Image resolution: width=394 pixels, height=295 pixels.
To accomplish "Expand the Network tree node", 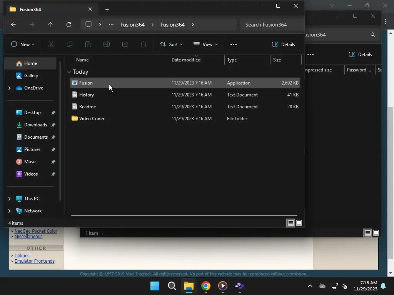I will pyautogui.click(x=9, y=211).
